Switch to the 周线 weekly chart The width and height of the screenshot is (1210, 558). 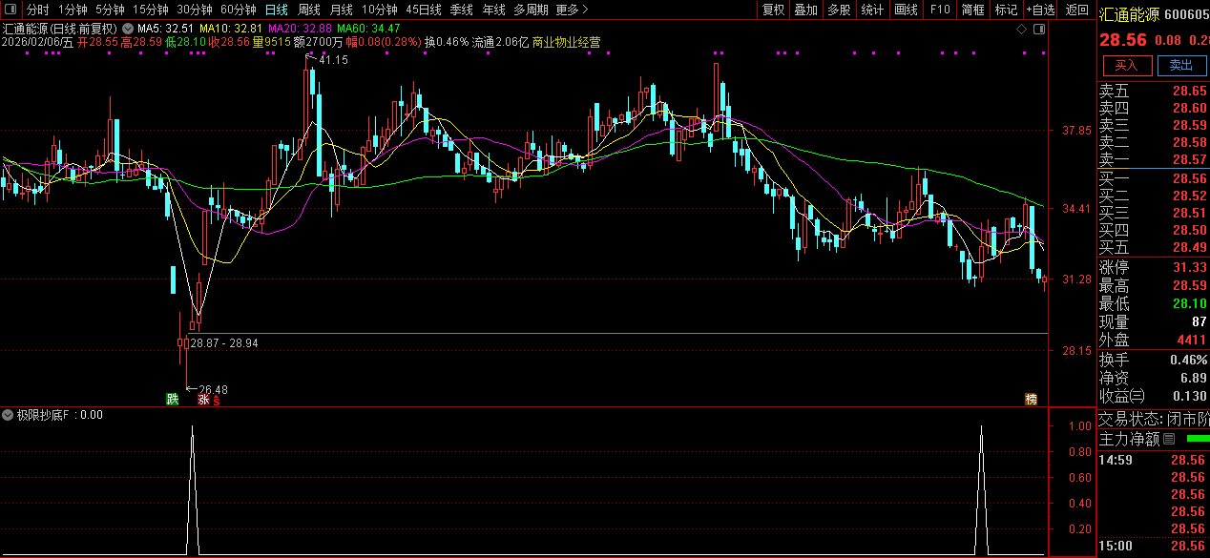(309, 10)
